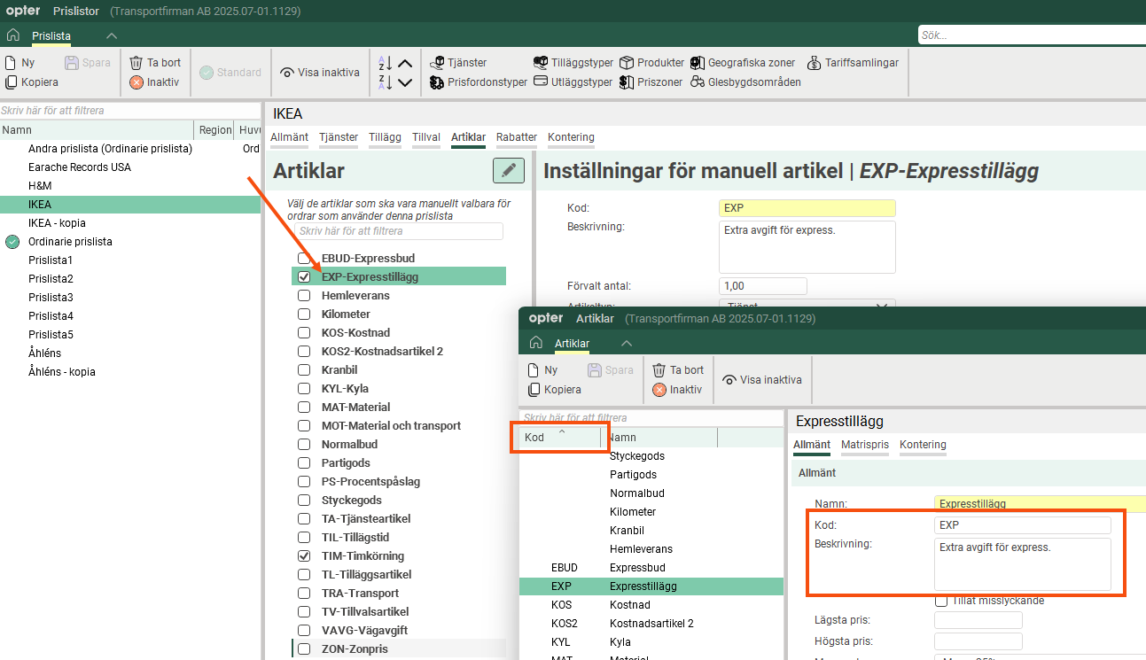Collapse the ribbon using chevron beside Prislista
The width and height of the screenshot is (1146, 660).
click(111, 36)
